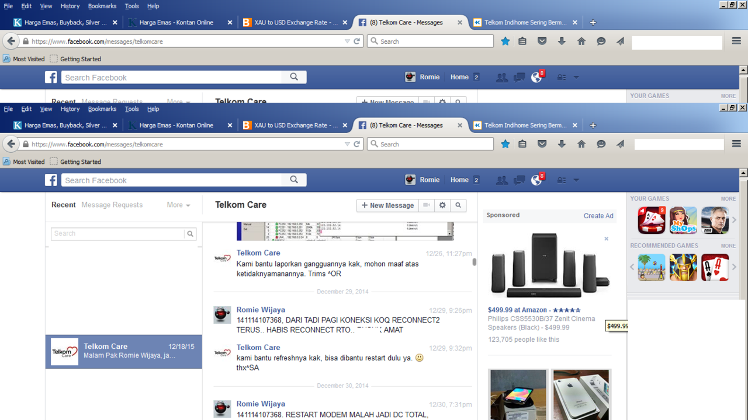Open notifications globe in lower Facebook header
Image resolution: width=748 pixels, height=420 pixels.
(536, 180)
